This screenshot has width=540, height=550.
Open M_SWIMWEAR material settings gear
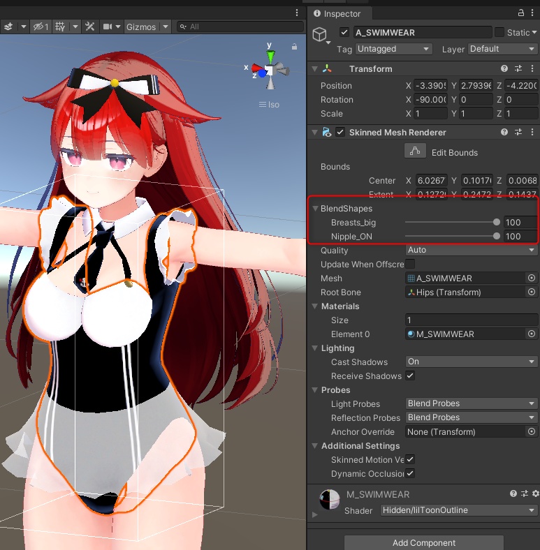(535, 494)
